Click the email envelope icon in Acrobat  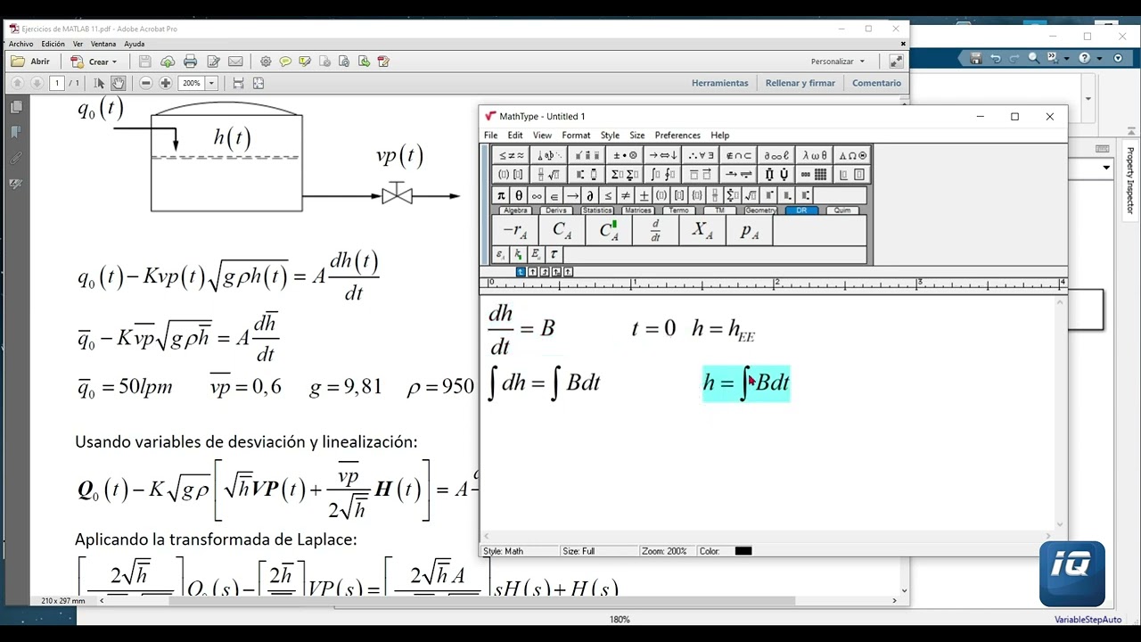235,62
